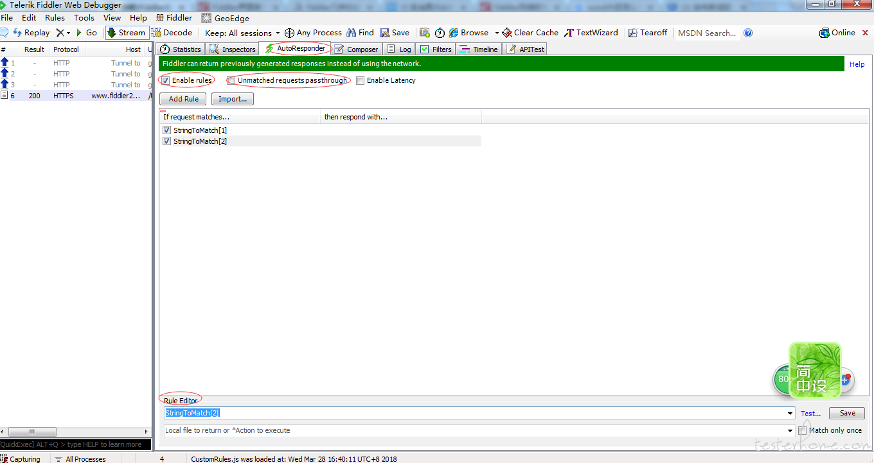Clear Cache from the toolbar
The height and width of the screenshot is (463, 874).
point(530,33)
